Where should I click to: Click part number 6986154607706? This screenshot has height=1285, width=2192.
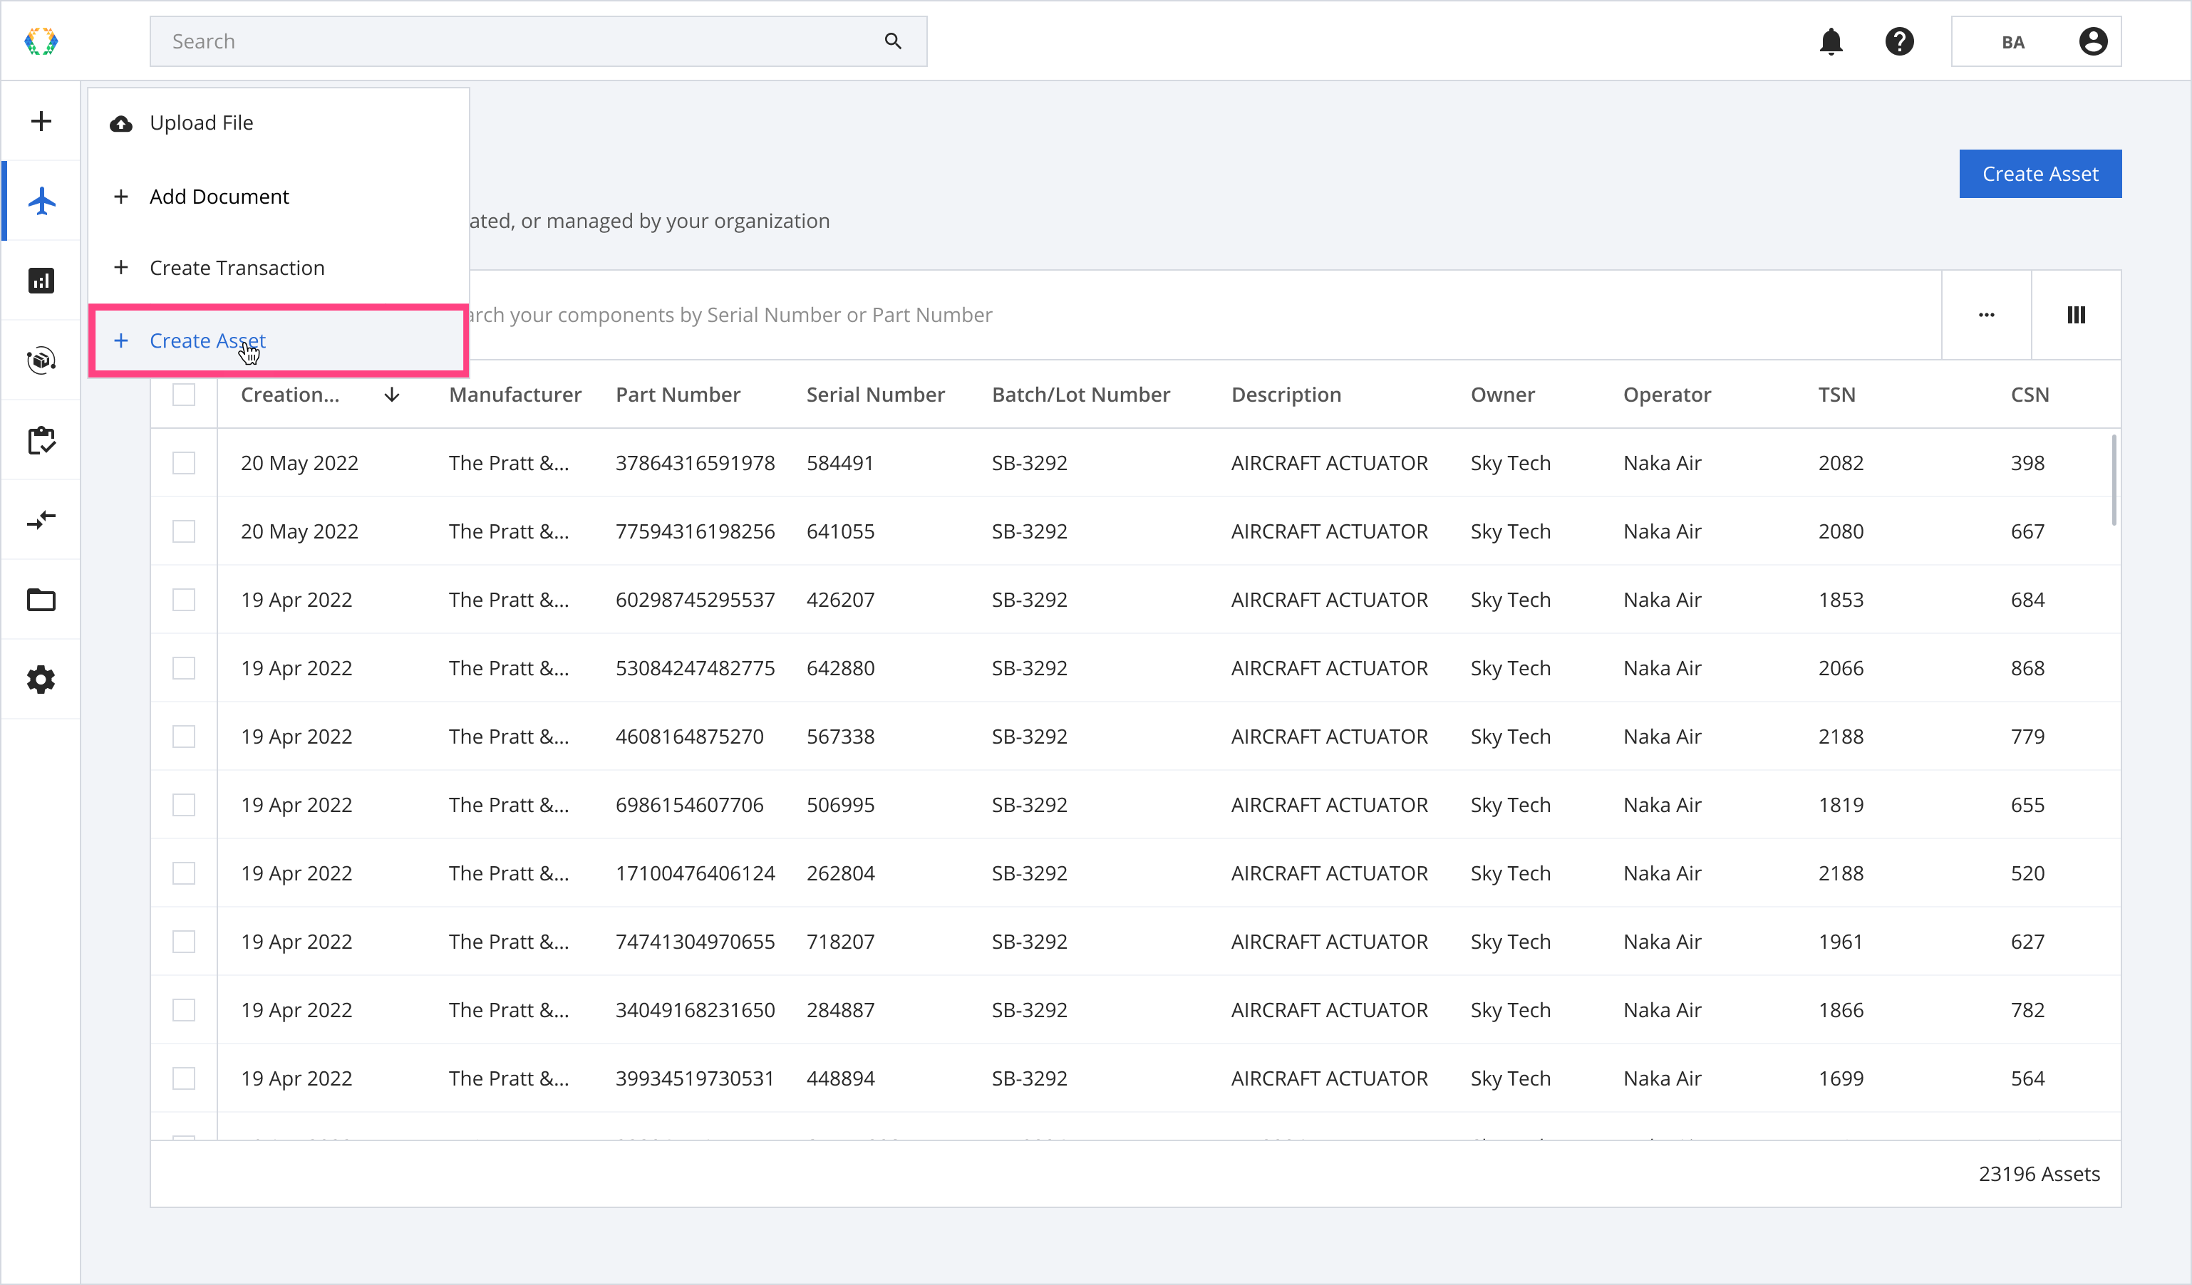coord(689,805)
